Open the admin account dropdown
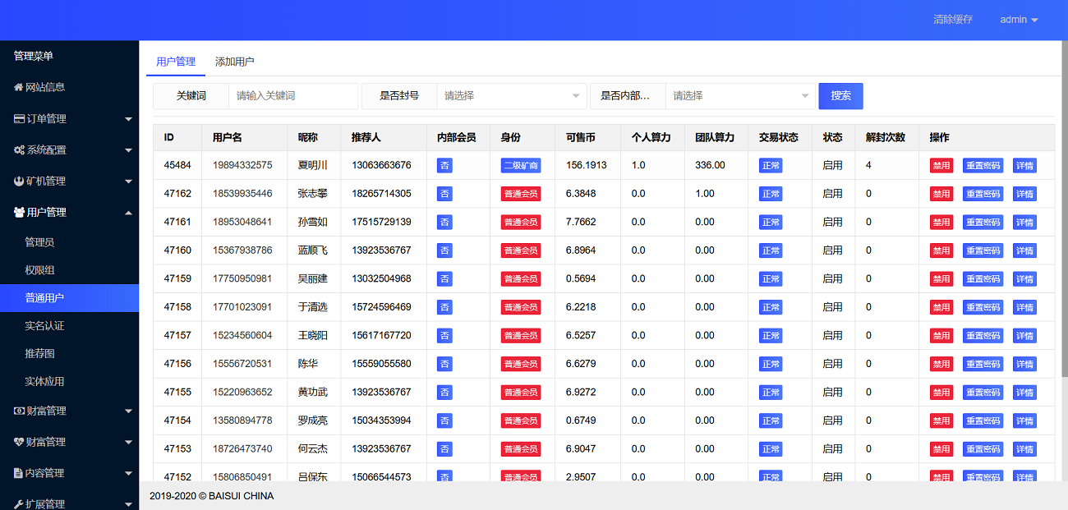The width and height of the screenshot is (1068, 510). coord(1019,20)
